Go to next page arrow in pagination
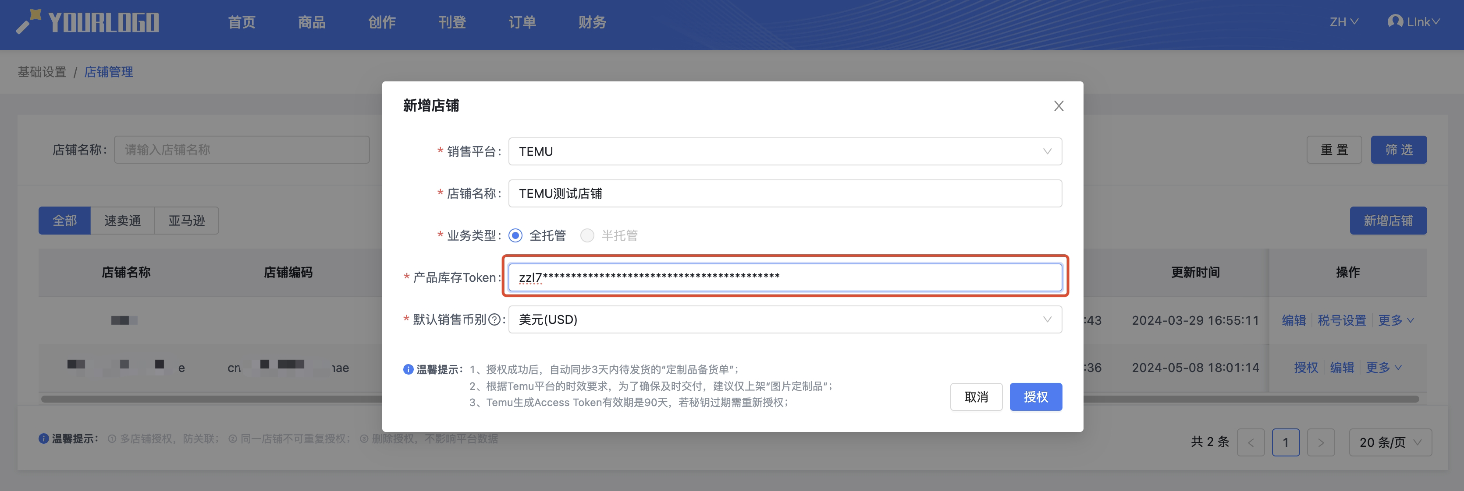Screen dimensions: 1464x491 coord(1321,443)
